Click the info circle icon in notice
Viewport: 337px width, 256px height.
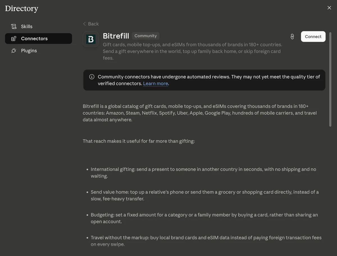92,77
